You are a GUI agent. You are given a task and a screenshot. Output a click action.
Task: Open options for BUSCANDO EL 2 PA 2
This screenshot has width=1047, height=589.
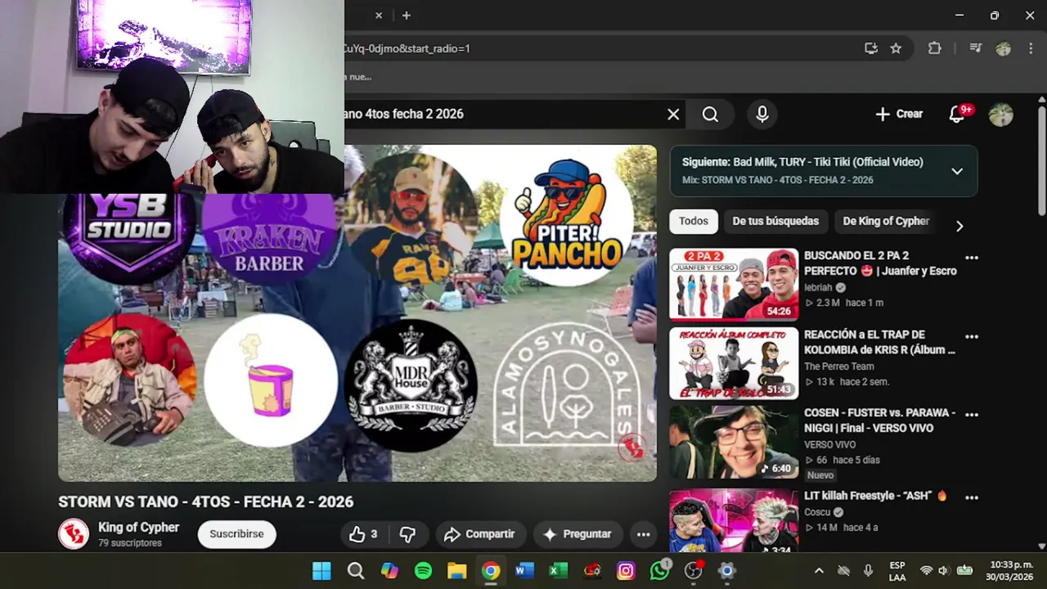pos(972,258)
